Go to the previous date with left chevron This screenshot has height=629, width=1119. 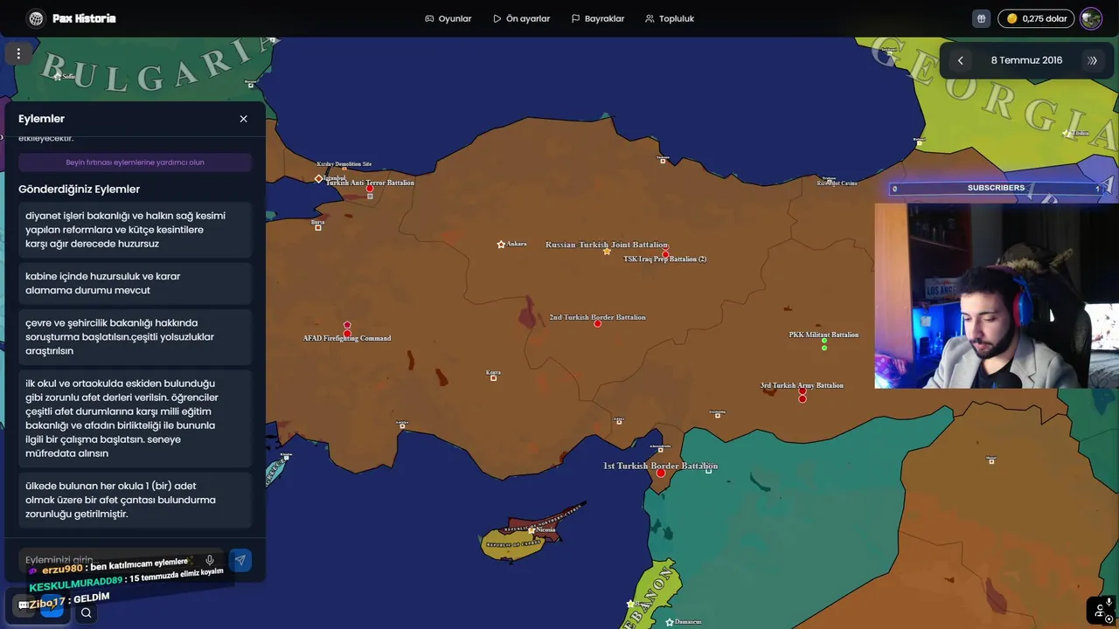960,60
